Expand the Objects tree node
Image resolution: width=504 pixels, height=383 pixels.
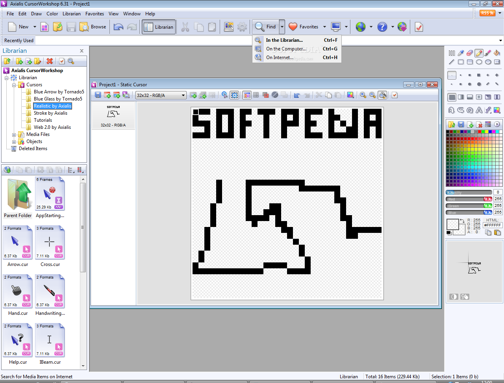coord(14,141)
